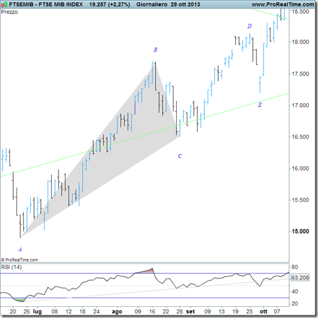Click the date label 19 on time axis

pos(235,311)
